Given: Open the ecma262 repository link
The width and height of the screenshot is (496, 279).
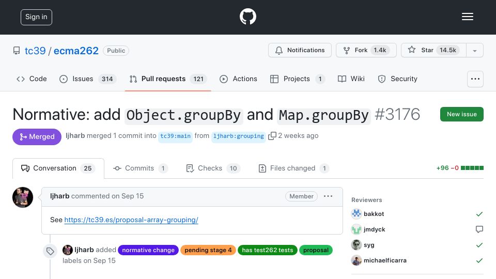Looking at the screenshot, I should (x=76, y=51).
